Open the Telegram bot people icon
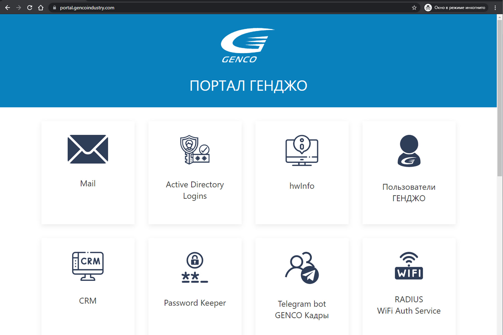503x335 pixels. (x=302, y=268)
